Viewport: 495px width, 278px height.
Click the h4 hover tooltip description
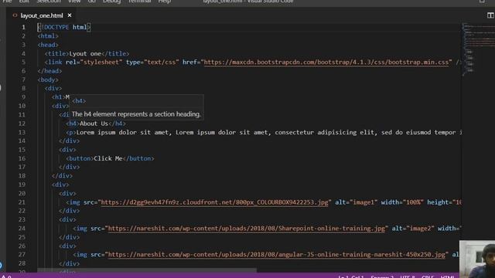pos(136,114)
